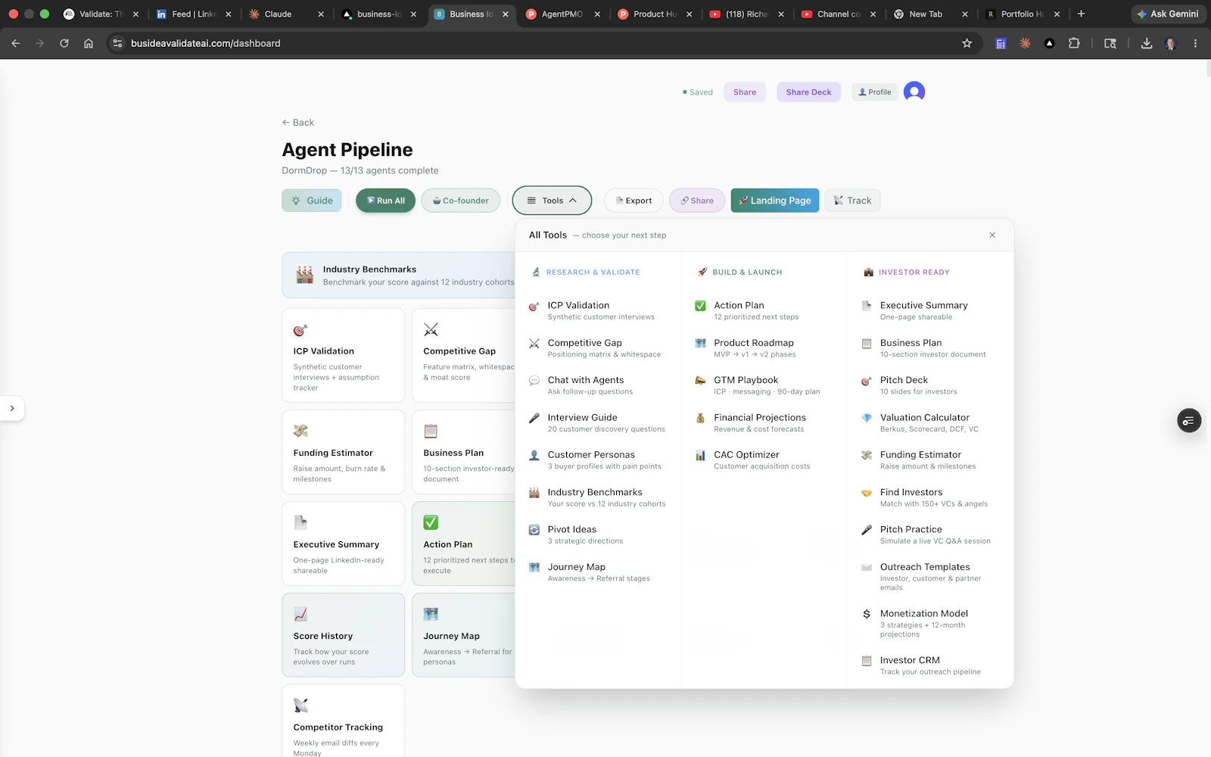This screenshot has width=1211, height=757.
Task: Bookmark this page with the star icon
Action: point(967,43)
